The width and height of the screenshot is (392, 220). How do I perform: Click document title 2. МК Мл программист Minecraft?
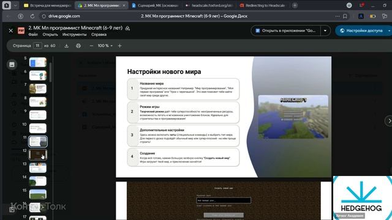(x=75, y=28)
